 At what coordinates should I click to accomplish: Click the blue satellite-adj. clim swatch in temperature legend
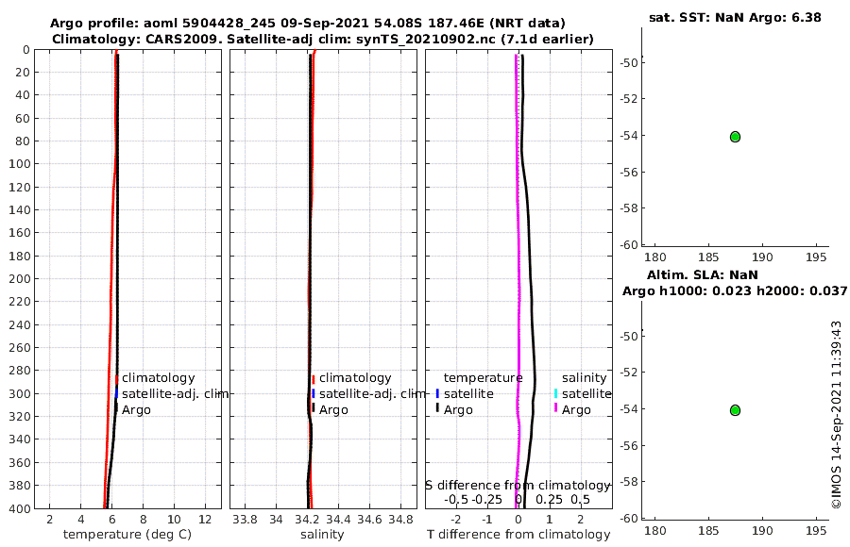116,393
